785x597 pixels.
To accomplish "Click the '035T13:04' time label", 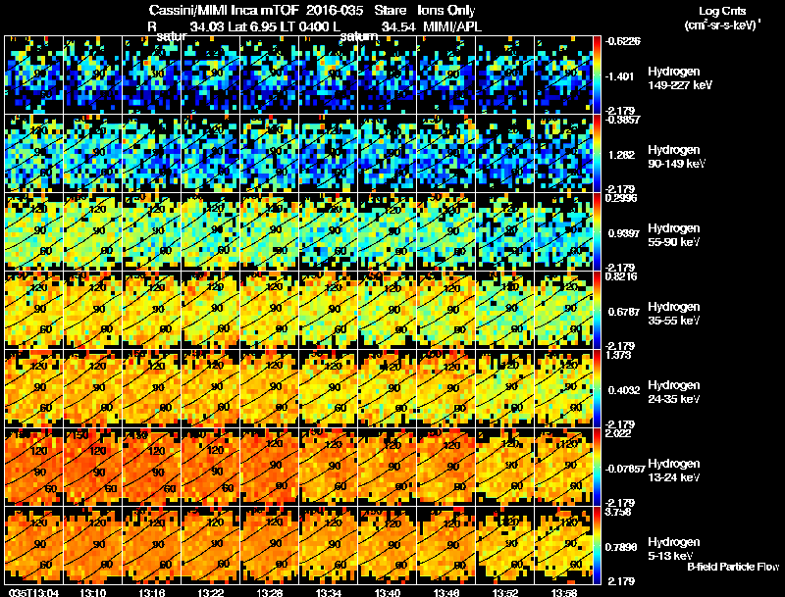I will (33, 592).
